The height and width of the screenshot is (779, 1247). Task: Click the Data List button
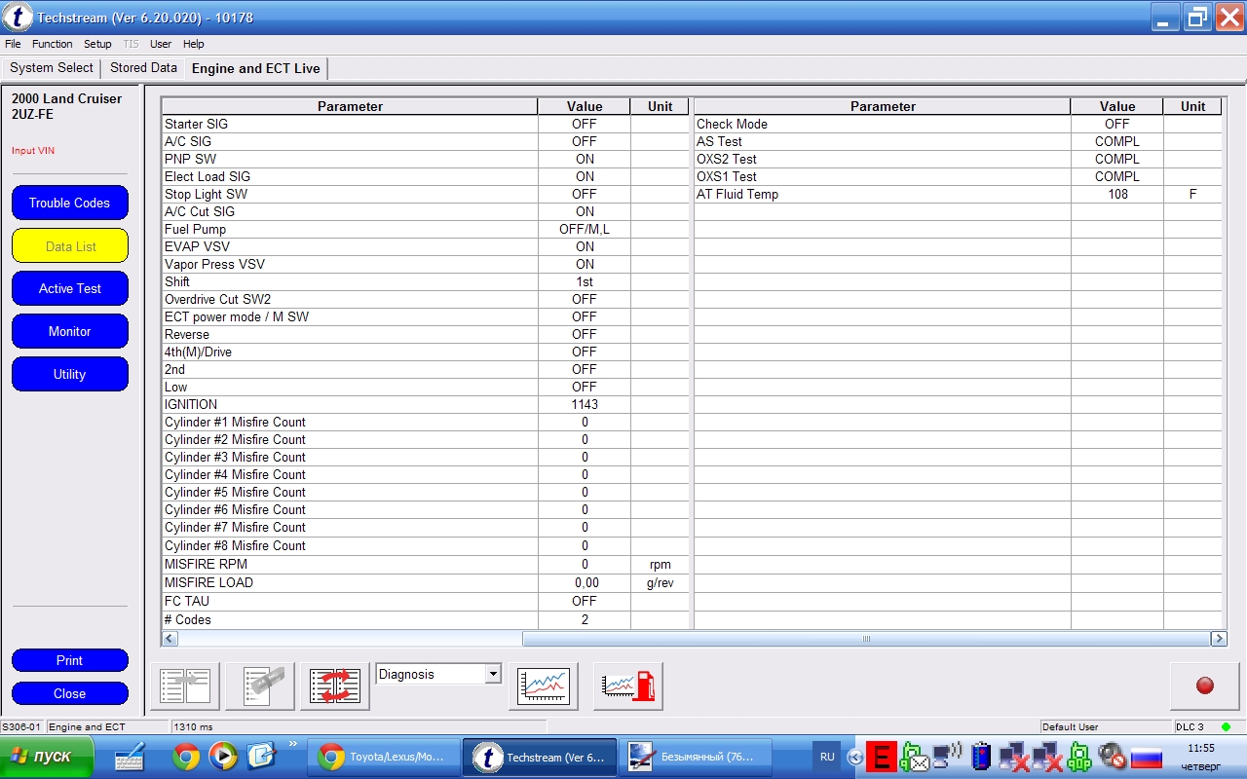[70, 246]
